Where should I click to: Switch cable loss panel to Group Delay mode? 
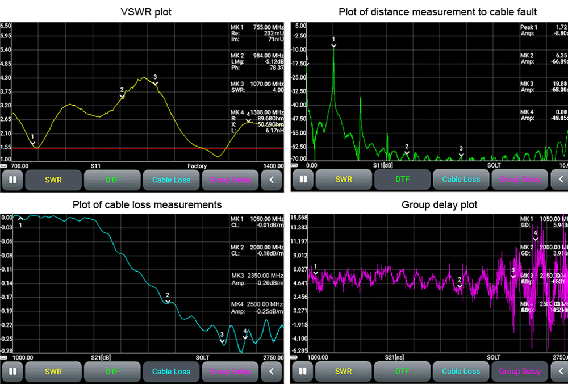coord(229,372)
